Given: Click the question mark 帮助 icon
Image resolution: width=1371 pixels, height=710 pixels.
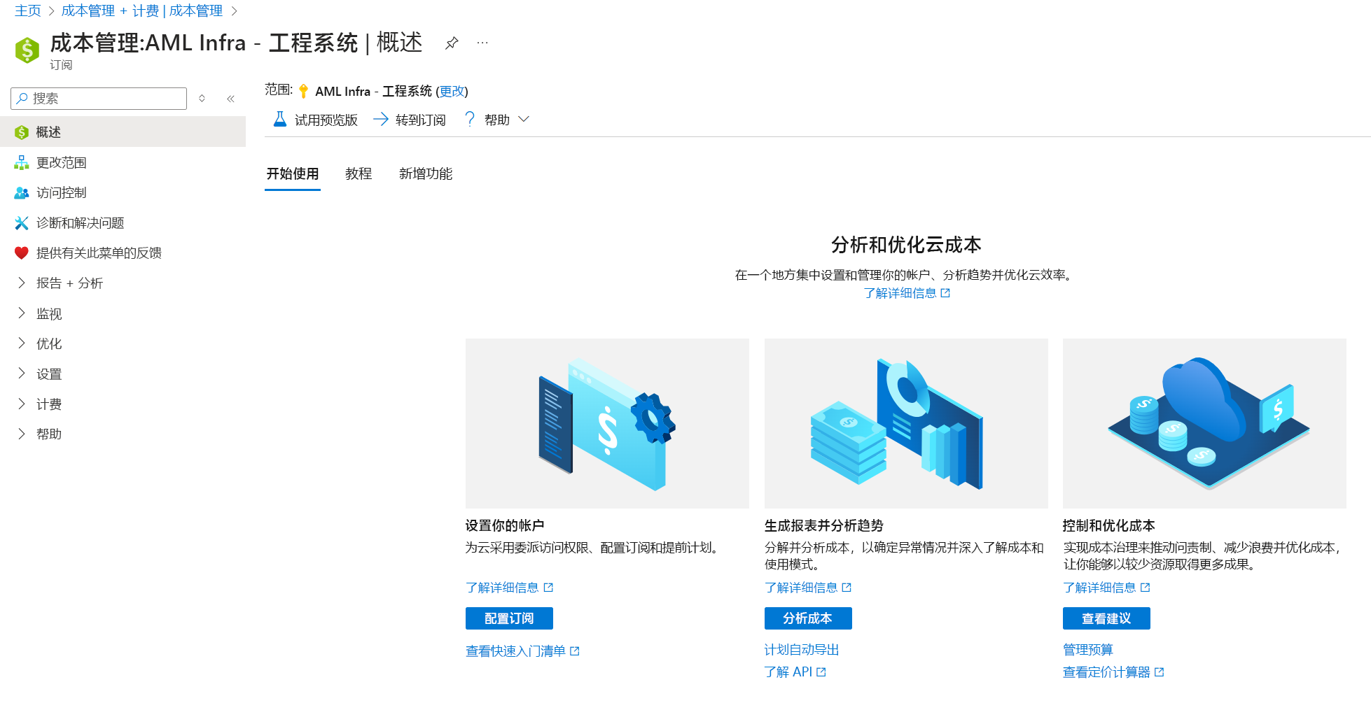Looking at the screenshot, I should pos(470,120).
